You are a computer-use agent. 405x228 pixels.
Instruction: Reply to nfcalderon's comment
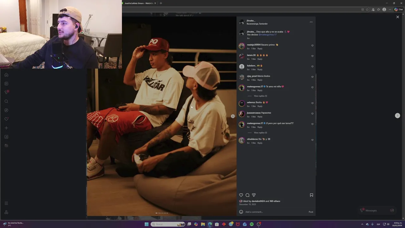click(260, 143)
